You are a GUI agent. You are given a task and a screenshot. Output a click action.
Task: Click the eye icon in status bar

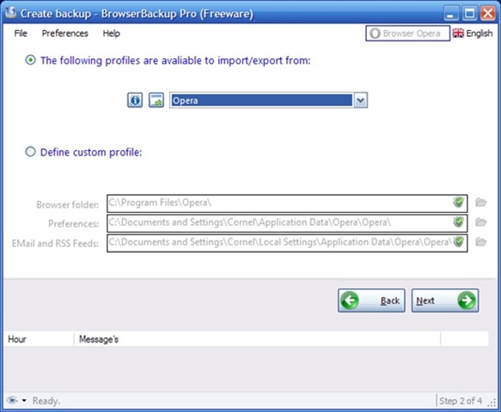[12, 400]
